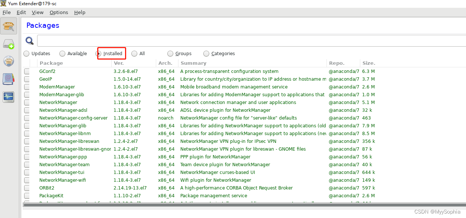
Task: Click 'Package management service' summary
Action: (x=214, y=196)
